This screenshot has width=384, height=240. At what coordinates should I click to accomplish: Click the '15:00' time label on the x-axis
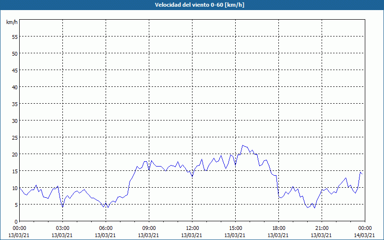[x=235, y=228]
